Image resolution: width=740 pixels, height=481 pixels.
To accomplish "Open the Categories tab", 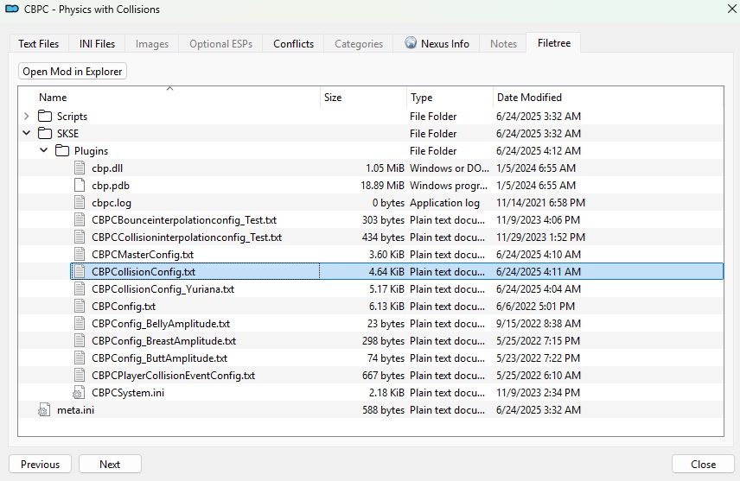I will coord(359,44).
